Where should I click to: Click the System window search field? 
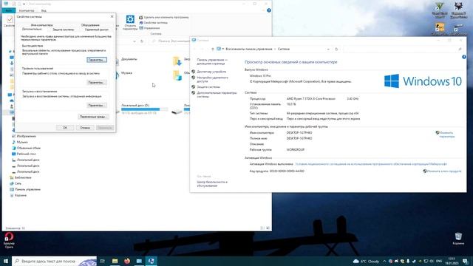click(403, 49)
